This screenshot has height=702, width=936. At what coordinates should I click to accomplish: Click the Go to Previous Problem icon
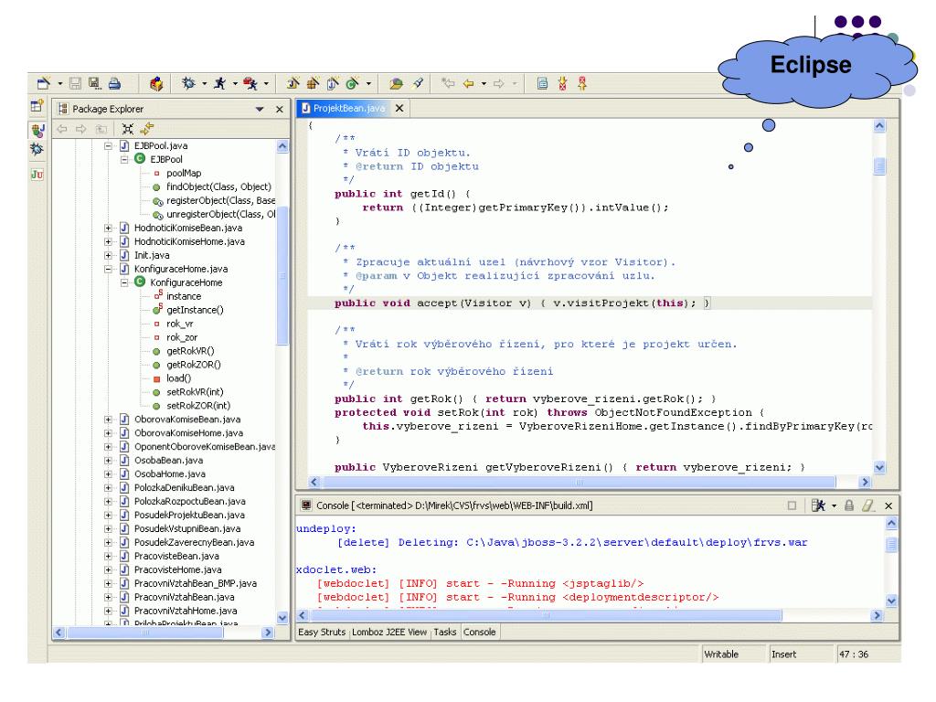[582, 83]
